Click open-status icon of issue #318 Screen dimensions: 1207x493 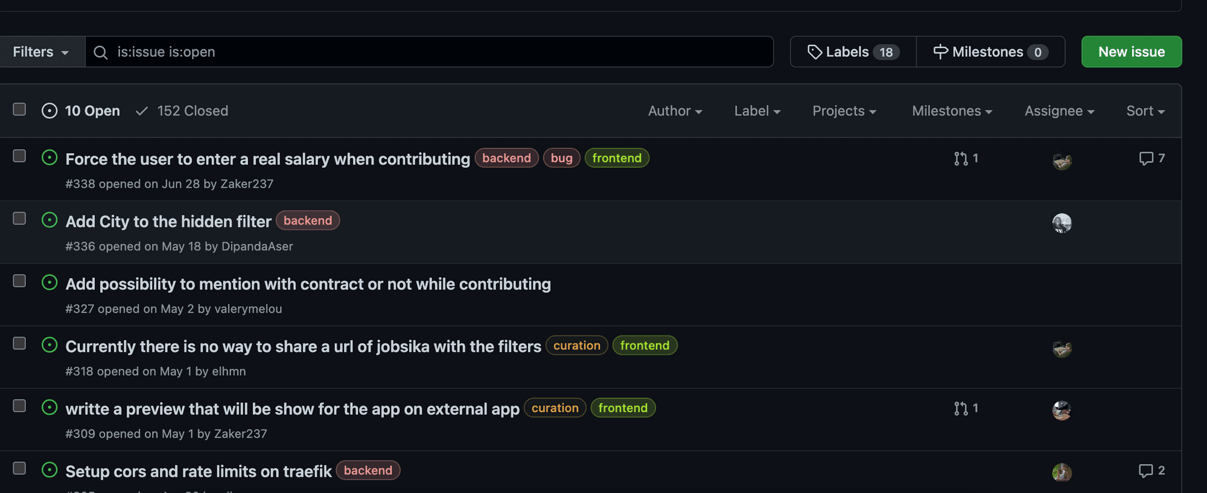[49, 345]
